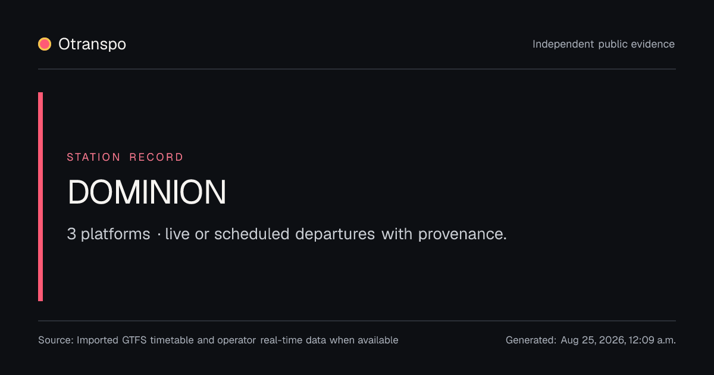
Task: Click the word provenance in subtitle
Action: [462, 234]
